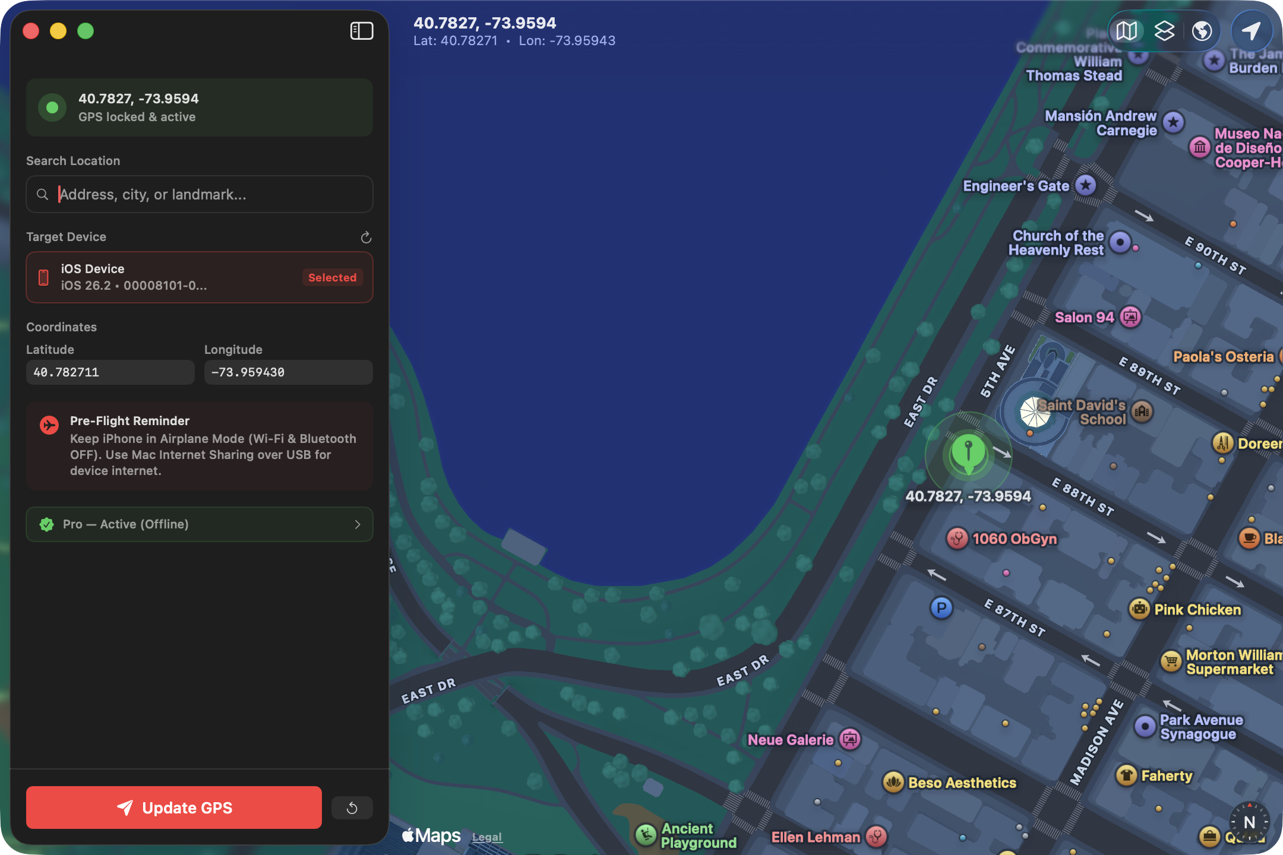Click the Update GPS button
The image size is (1283, 855).
point(174,807)
